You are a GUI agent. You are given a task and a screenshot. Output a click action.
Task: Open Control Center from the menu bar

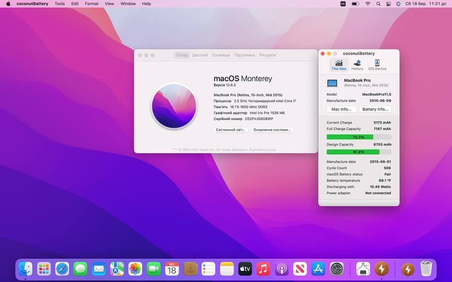[388, 4]
